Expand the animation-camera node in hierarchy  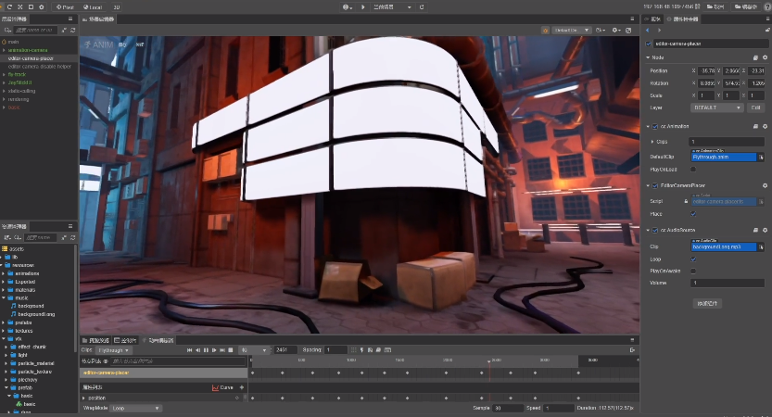[4, 50]
